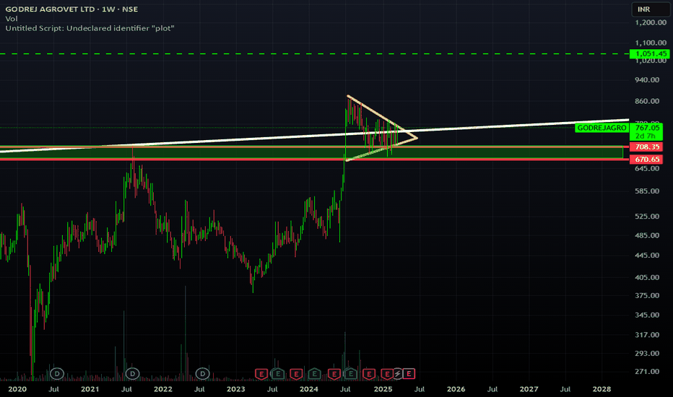Click the GODREJ AGROVET LTD symbol title
The height and width of the screenshot is (397, 673).
click(51, 9)
